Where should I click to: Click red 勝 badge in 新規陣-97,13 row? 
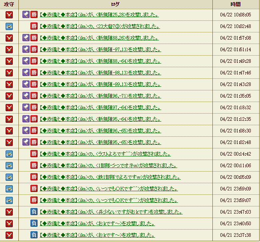pyautogui.click(x=34, y=50)
